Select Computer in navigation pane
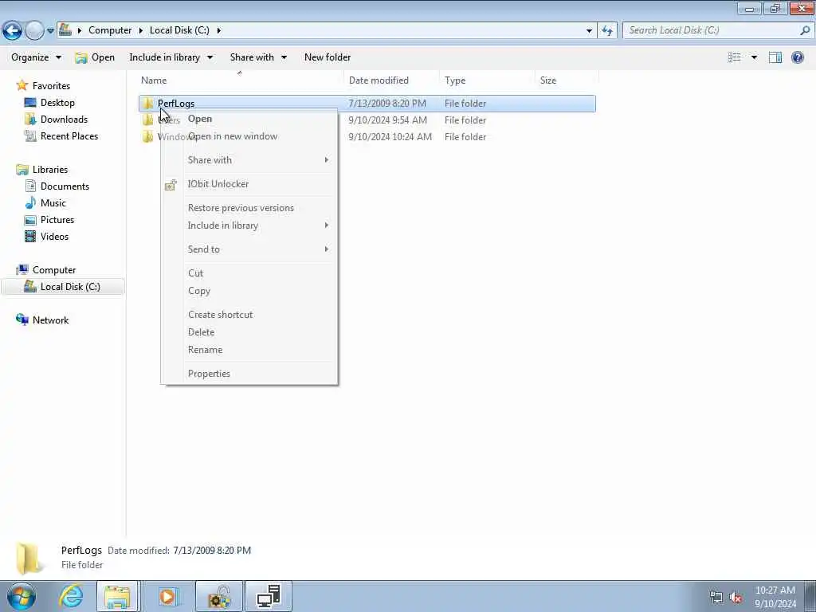This screenshot has height=612, width=816. coord(54,270)
